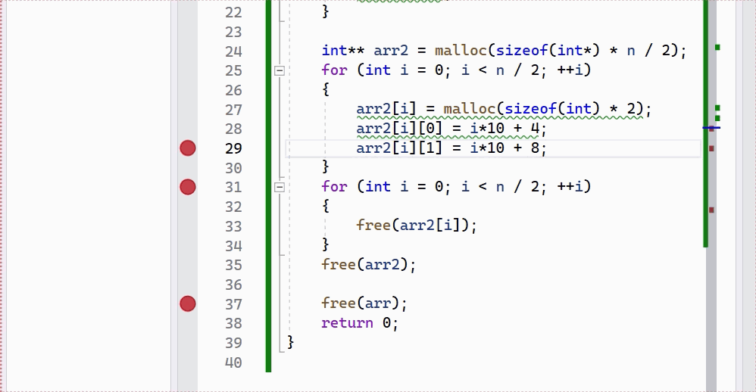The width and height of the screenshot is (756, 392).
Task: Click the red breakpoint dot at line 37
Action: [x=188, y=303]
